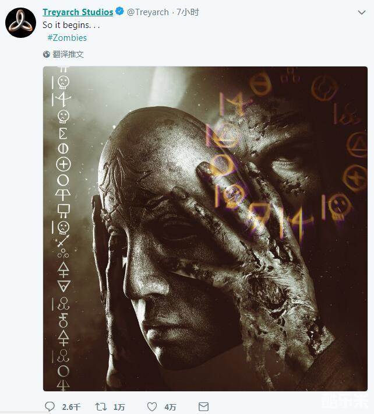Viewport: 374px width, 414px height.
Task: Open the Treyarch Studios profile name link
Action: click(78, 12)
